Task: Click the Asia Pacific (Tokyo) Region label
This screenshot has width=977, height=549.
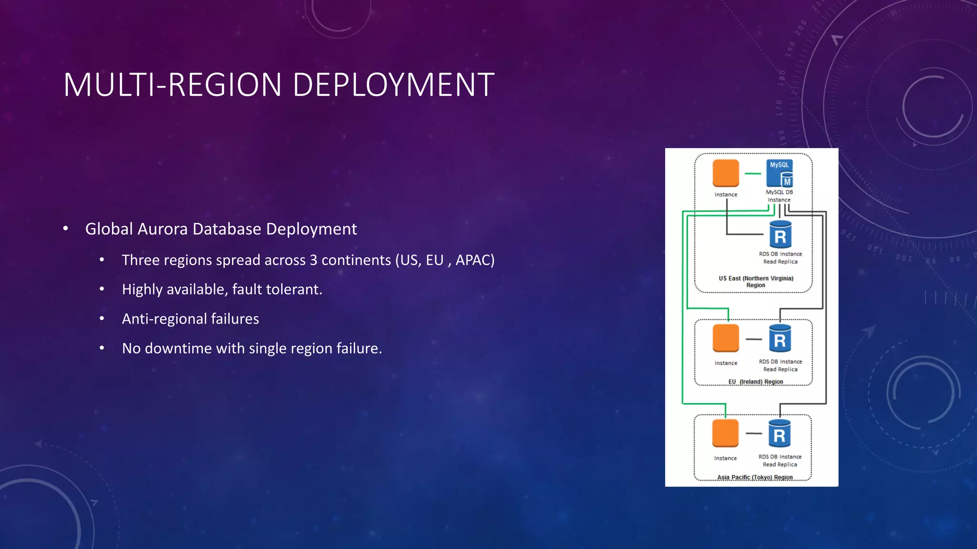Action: [x=755, y=477]
